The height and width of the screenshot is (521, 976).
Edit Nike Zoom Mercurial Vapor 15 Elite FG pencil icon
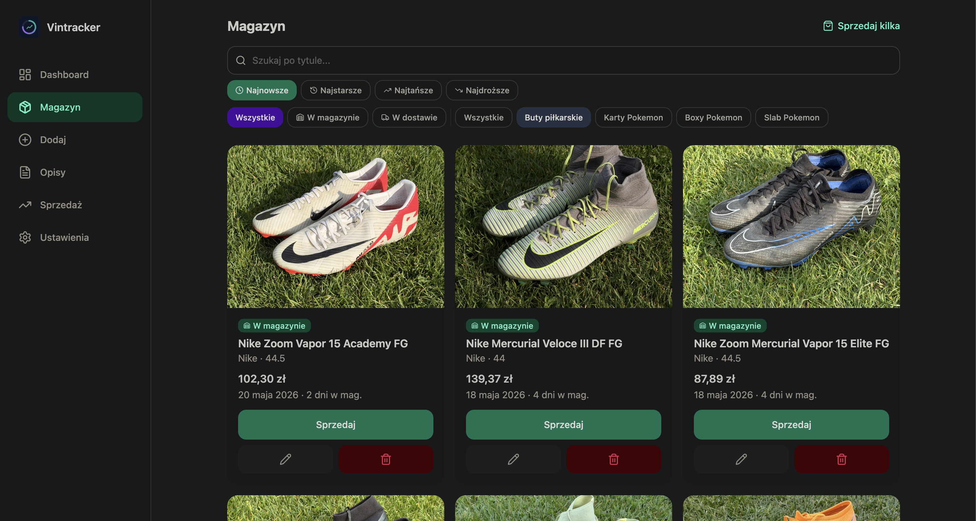[x=741, y=459]
